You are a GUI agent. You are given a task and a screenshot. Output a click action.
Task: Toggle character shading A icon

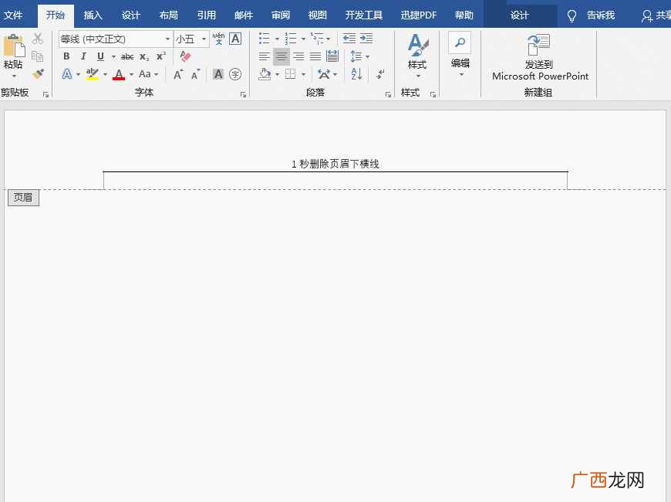(x=218, y=74)
